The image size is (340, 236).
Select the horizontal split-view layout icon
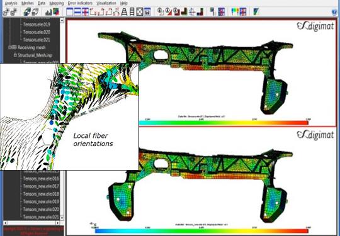pos(77,12)
